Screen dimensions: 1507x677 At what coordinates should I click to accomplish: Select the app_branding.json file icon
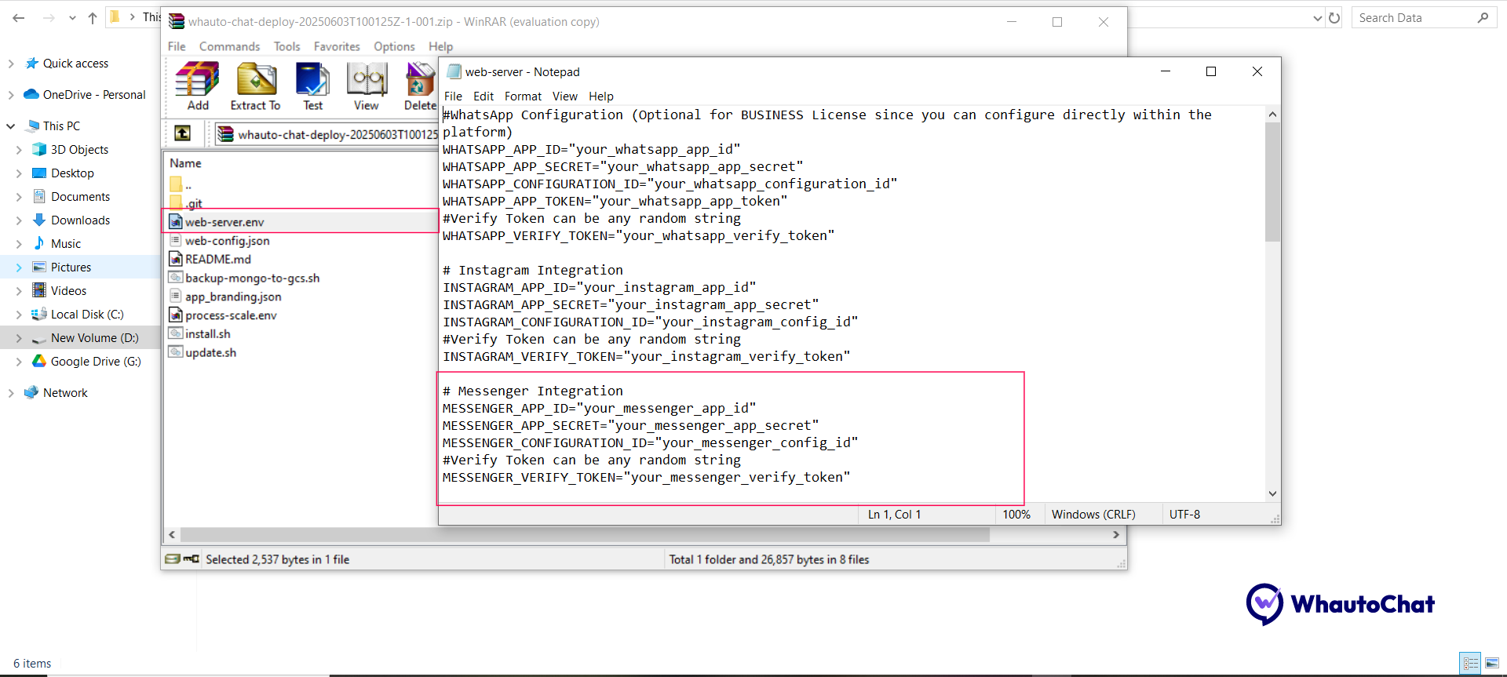point(176,297)
